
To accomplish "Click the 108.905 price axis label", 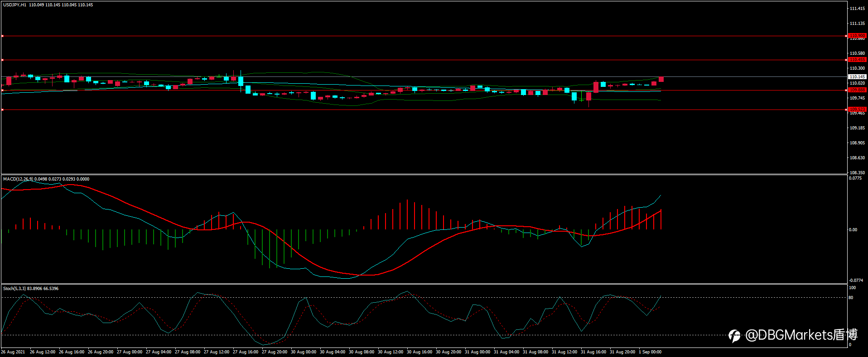I will (x=857, y=143).
